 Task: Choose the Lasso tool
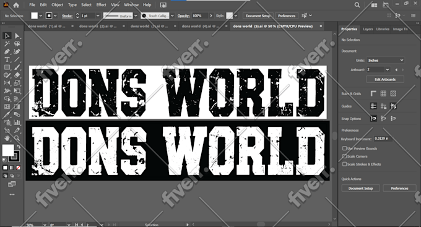click(17, 44)
